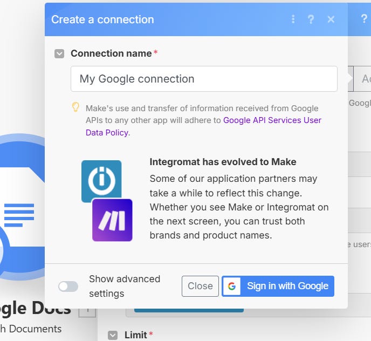
Task: Click the Close button
Action: [200, 286]
